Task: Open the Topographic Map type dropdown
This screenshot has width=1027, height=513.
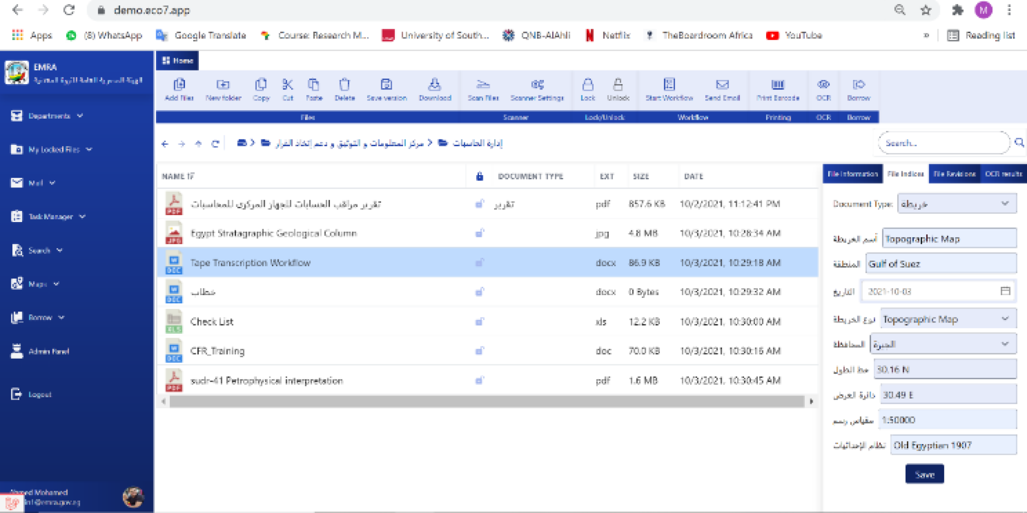Action: (949, 319)
